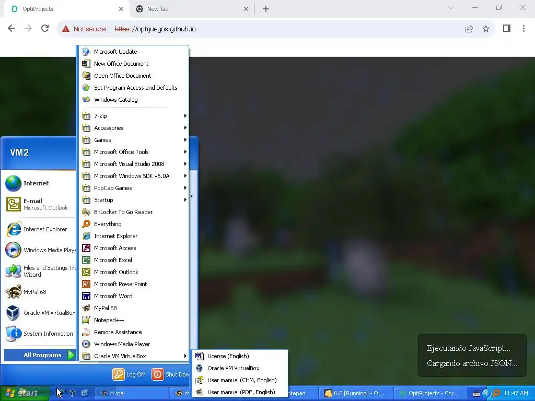Viewport: 535px width, 401px height.
Task: Expand the PopCap Games folder
Action: [x=134, y=188]
